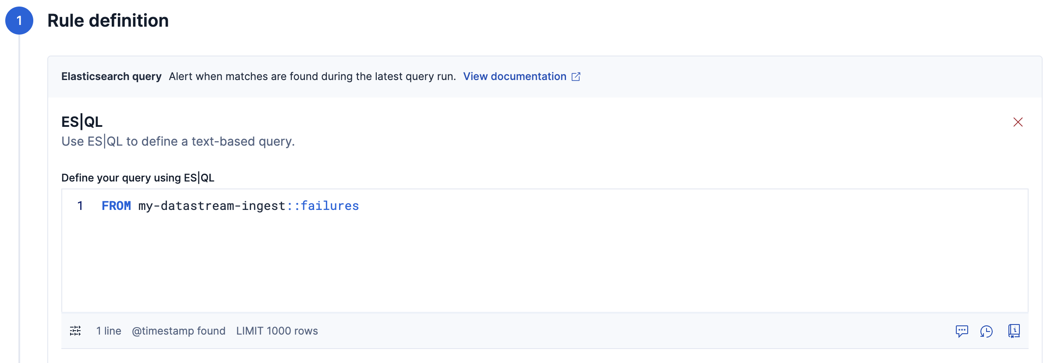
Task: Click the Elasticsearch query rule type label
Action: 111,77
